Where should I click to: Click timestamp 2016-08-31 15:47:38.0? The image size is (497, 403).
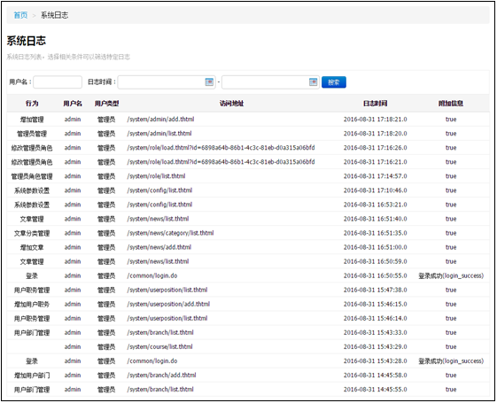point(376,290)
